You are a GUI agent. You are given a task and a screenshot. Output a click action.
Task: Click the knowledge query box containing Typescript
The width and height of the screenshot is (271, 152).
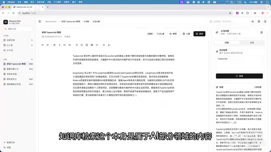(x=239, y=64)
